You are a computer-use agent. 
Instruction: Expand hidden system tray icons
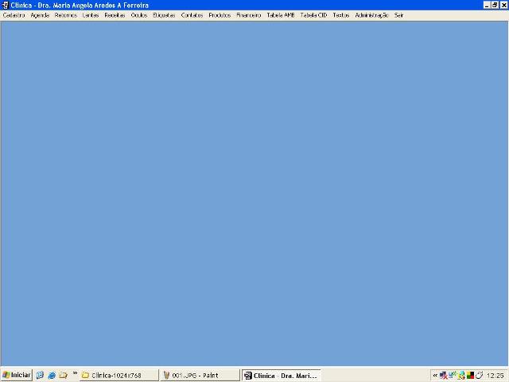(x=435, y=376)
